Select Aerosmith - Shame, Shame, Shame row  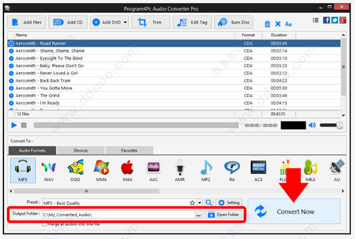tap(174, 51)
